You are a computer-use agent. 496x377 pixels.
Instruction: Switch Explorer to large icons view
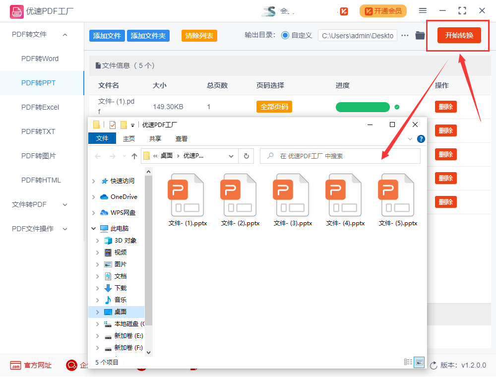(x=420, y=362)
